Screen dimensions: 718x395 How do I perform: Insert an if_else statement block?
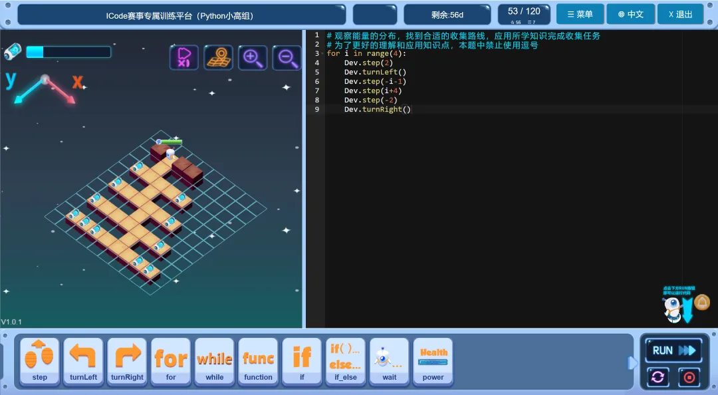tap(346, 361)
